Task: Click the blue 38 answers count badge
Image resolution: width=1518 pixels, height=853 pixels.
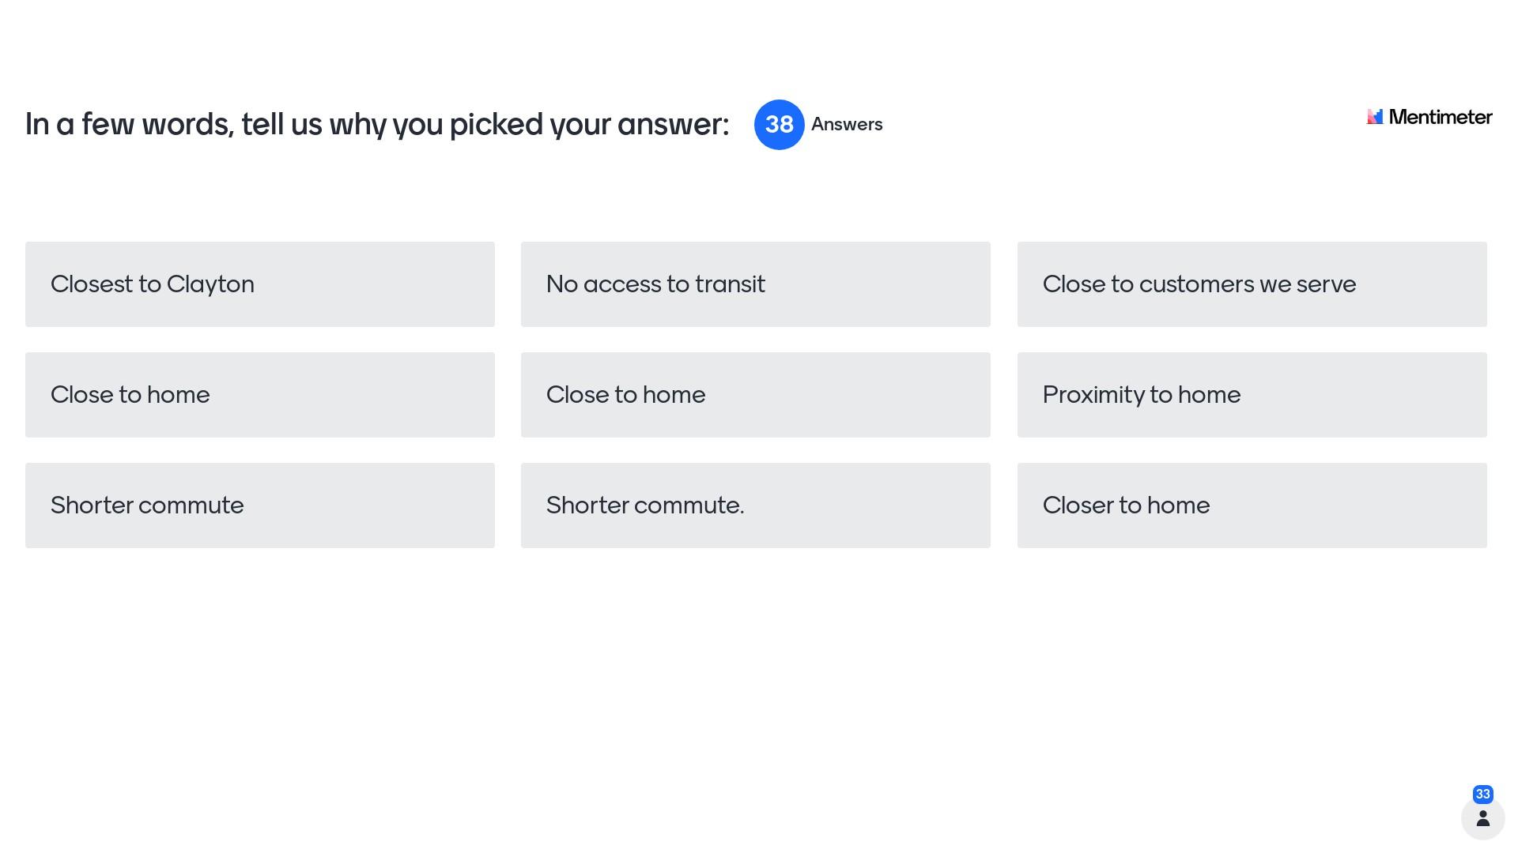Action: (779, 125)
